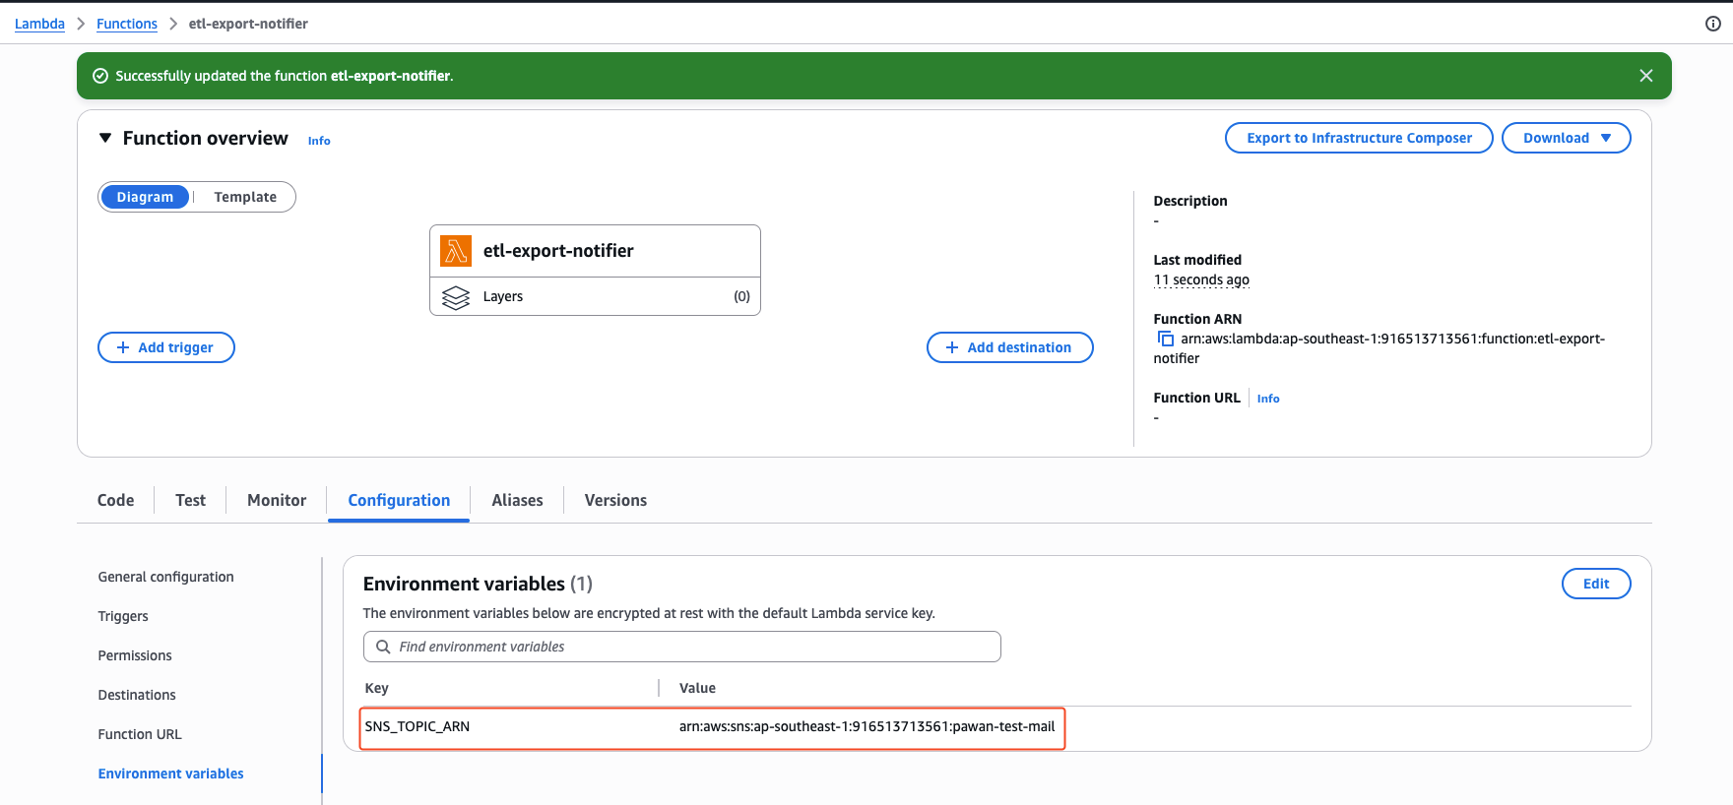Open the Download dropdown
This screenshot has width=1733, height=805.
[1566, 138]
